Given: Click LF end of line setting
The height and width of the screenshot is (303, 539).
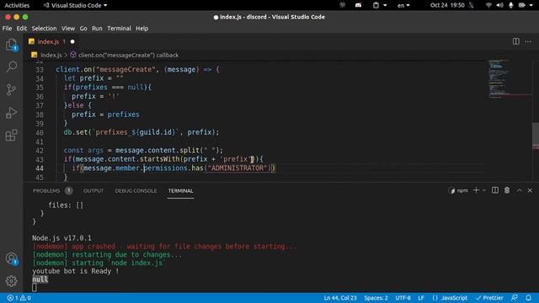Looking at the screenshot, I should click(x=421, y=298).
